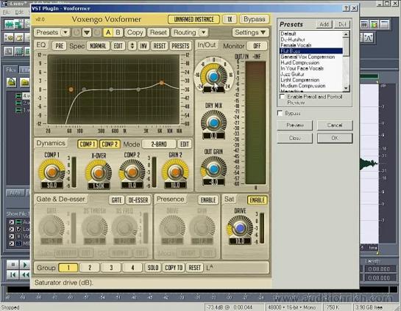Toggle the EQ PRE button

tap(60, 46)
